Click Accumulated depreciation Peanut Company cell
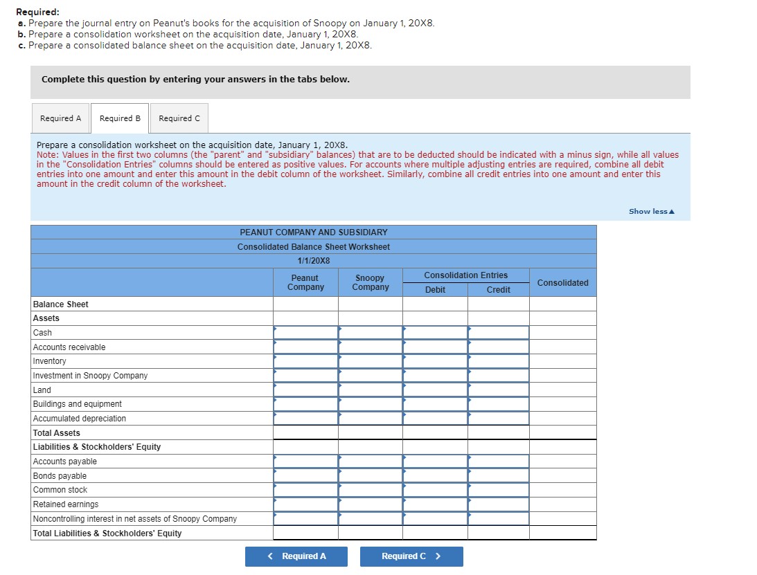The image size is (757, 575). 305,418
